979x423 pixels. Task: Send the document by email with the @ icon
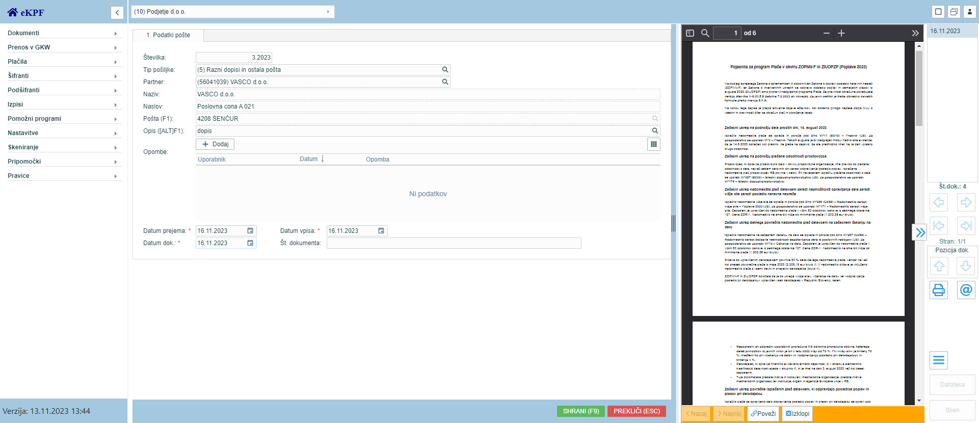pos(966,290)
